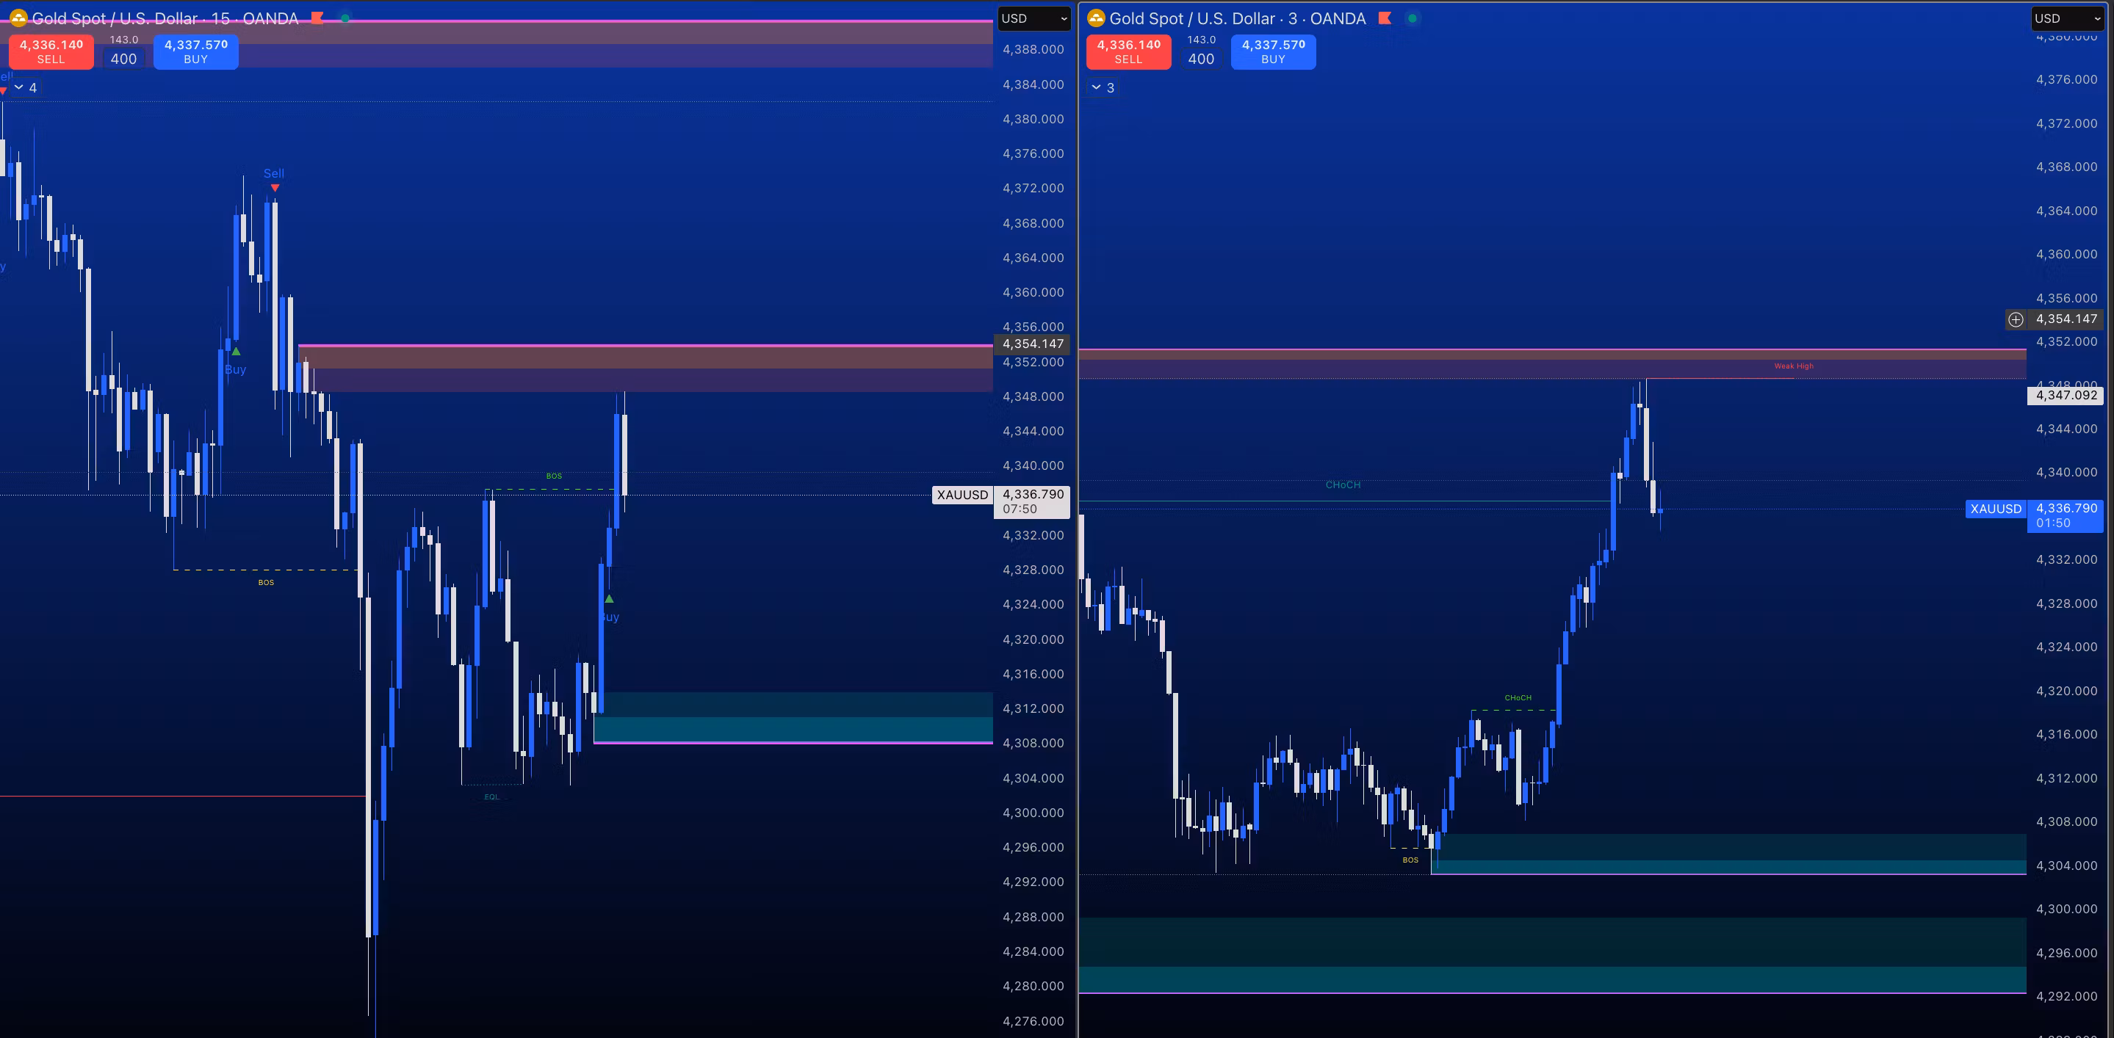This screenshot has width=2114, height=1038.
Task: Click the XAUUSD price tag on the 15-minute chart
Action: [x=962, y=494]
